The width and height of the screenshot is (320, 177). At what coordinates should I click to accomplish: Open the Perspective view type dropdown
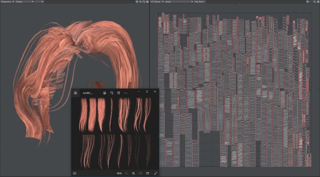(8, 2)
